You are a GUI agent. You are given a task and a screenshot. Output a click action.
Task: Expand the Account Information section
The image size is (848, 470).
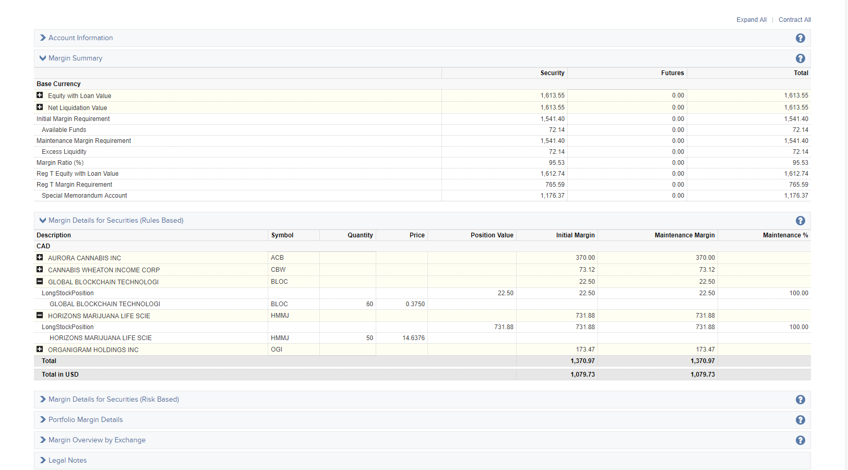(x=76, y=38)
